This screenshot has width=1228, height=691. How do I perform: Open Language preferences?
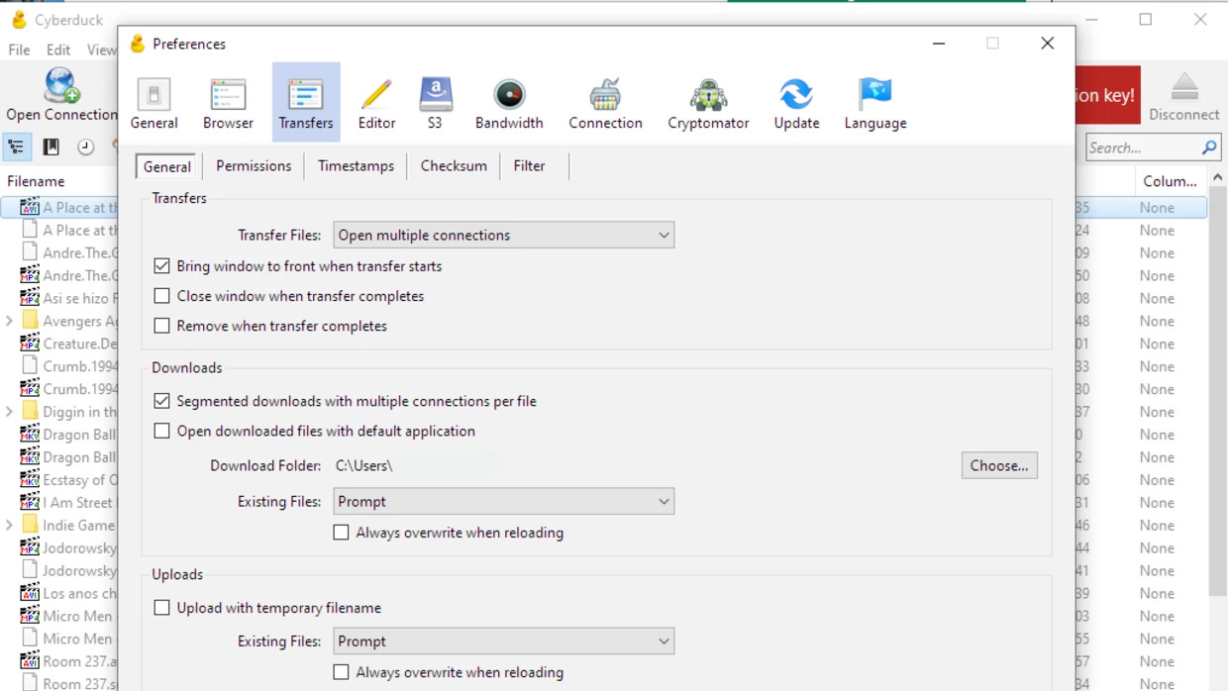875,103
